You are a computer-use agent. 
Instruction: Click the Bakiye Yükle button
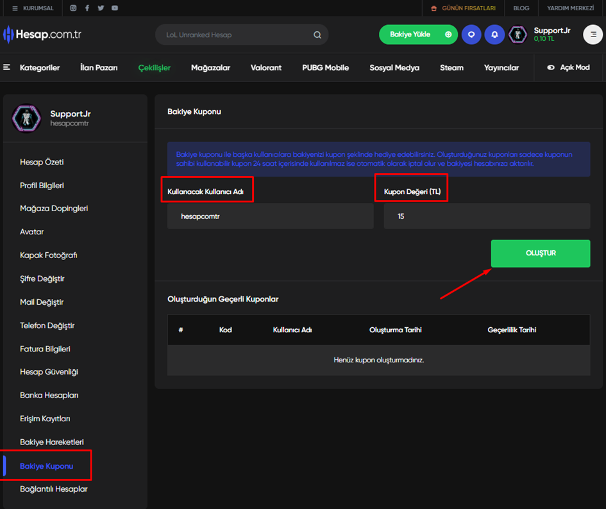tap(418, 35)
